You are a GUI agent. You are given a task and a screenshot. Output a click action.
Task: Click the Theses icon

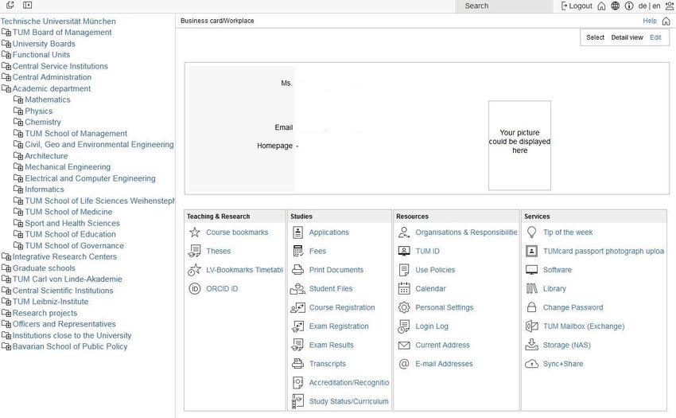194,251
